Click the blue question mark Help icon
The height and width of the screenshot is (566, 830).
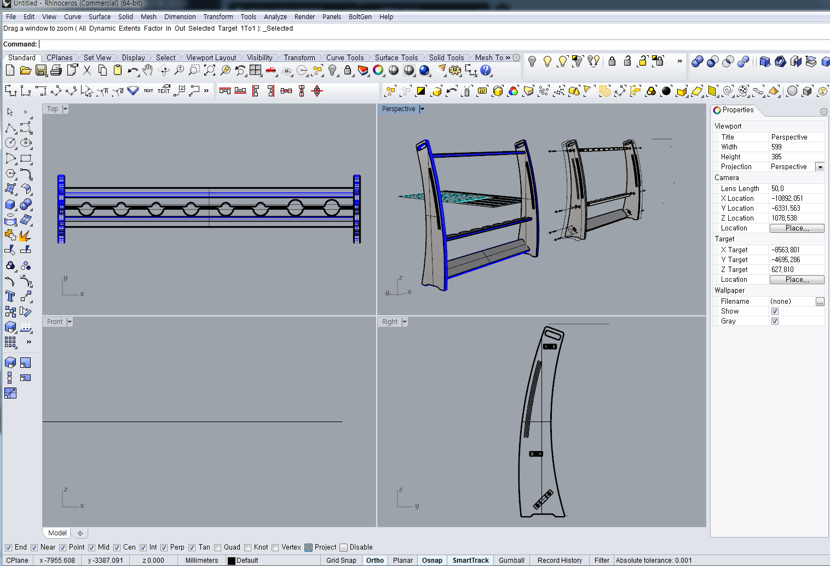point(486,70)
